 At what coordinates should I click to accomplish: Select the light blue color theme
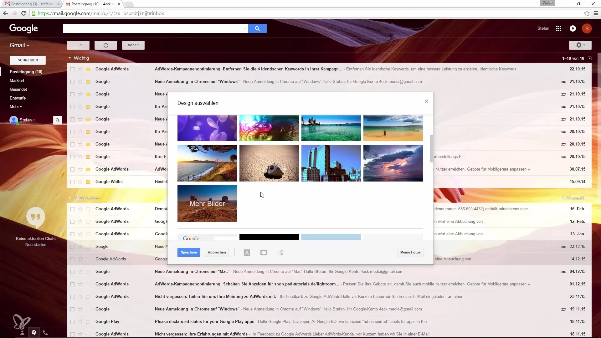(x=331, y=237)
